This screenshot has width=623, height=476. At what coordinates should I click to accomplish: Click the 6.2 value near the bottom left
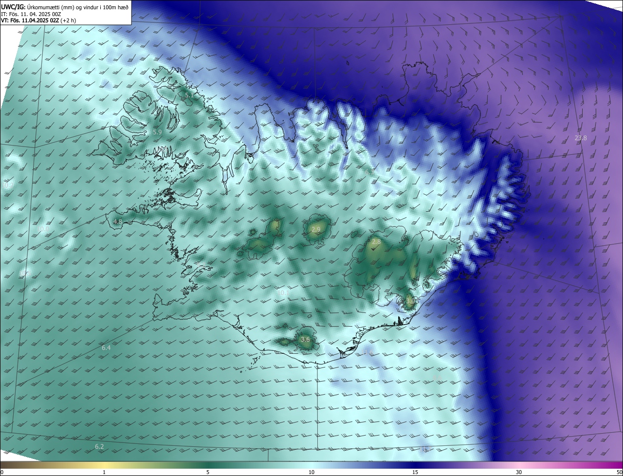click(99, 446)
